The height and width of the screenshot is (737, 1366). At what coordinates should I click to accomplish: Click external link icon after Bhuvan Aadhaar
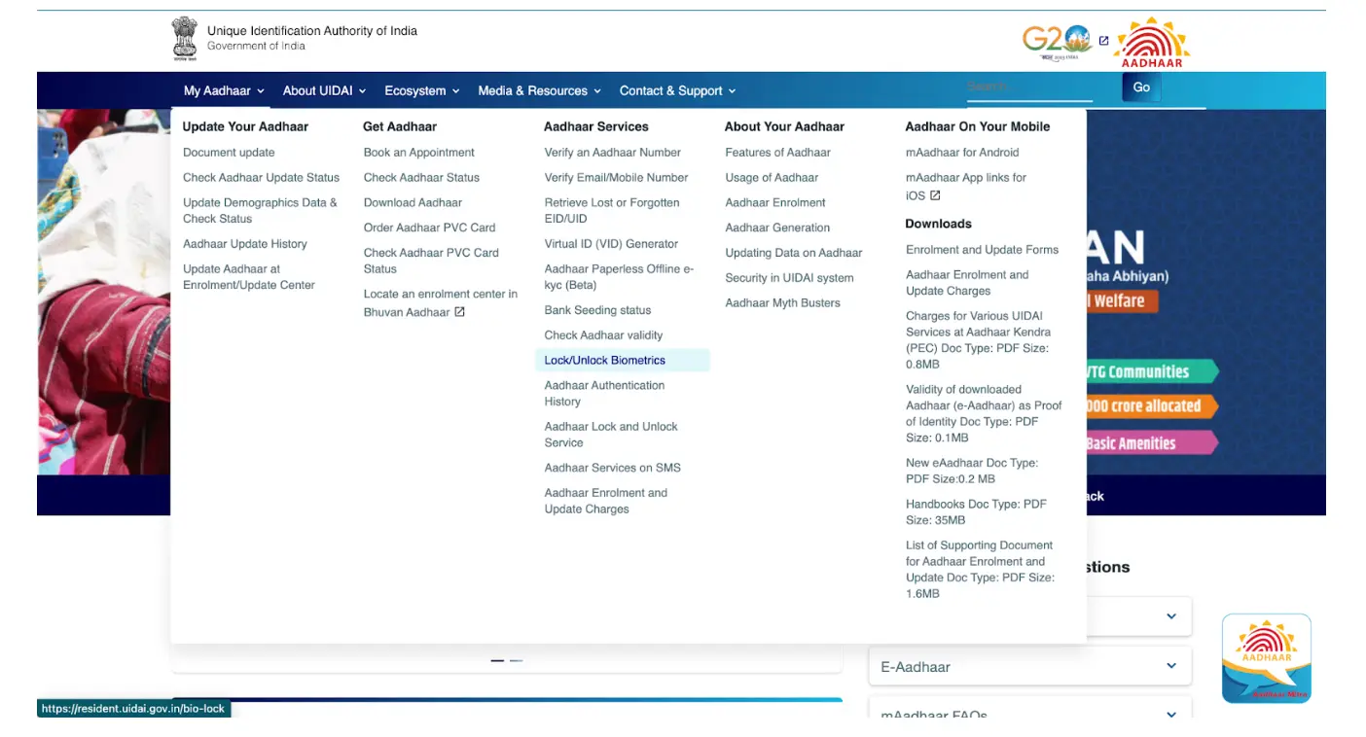(x=460, y=312)
